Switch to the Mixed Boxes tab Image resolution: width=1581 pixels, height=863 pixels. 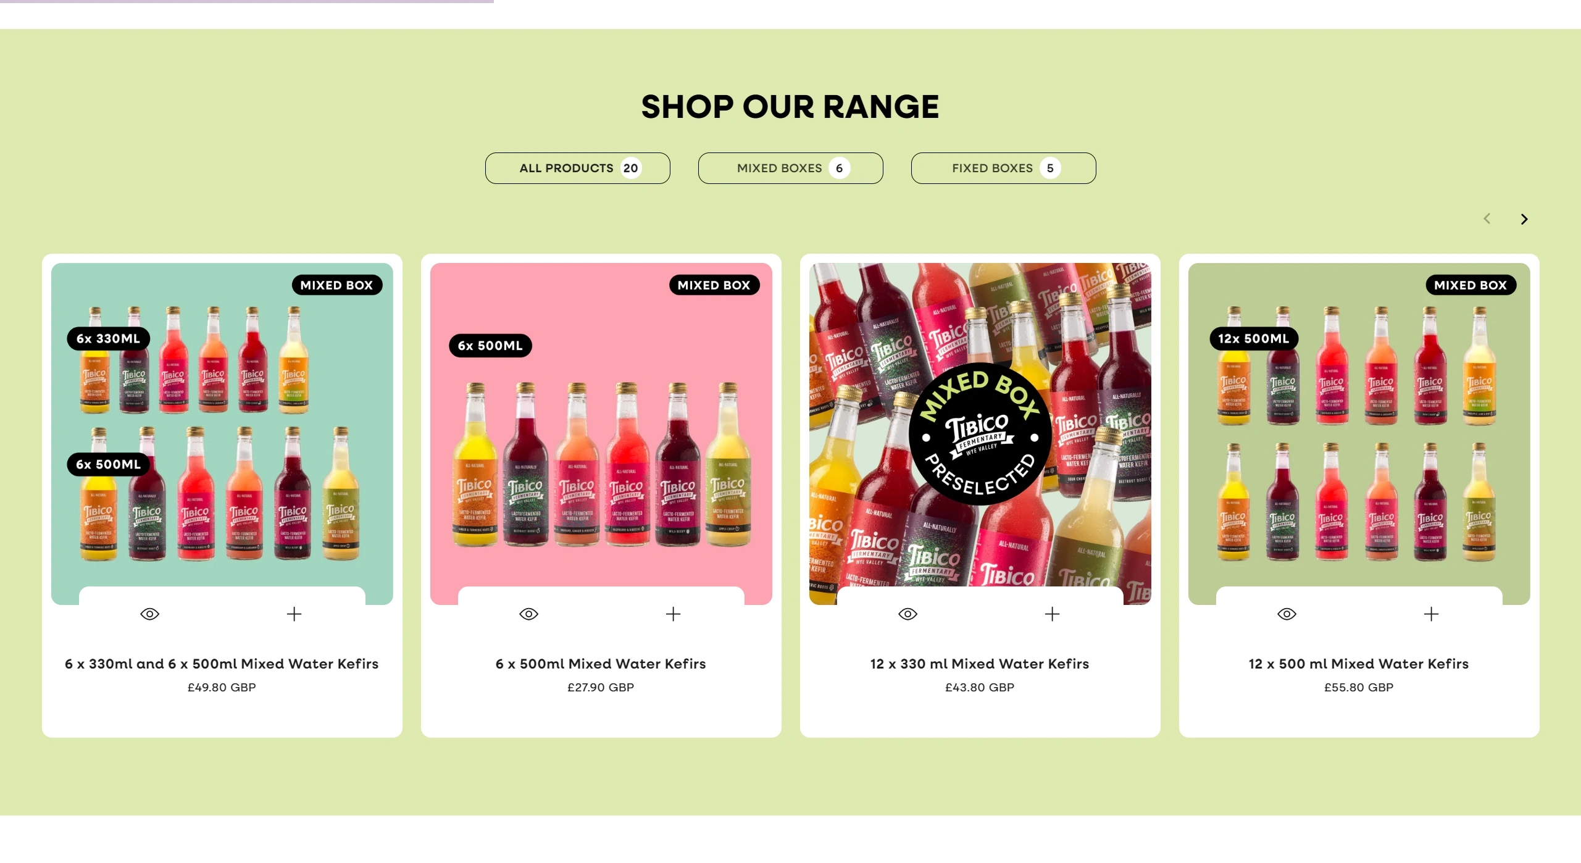pyautogui.click(x=791, y=168)
